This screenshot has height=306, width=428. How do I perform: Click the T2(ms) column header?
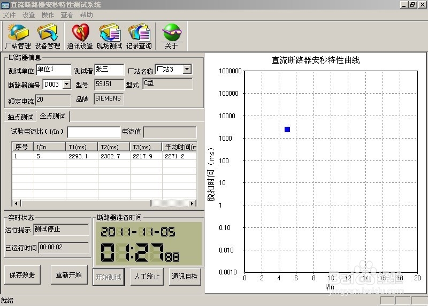click(x=114, y=147)
